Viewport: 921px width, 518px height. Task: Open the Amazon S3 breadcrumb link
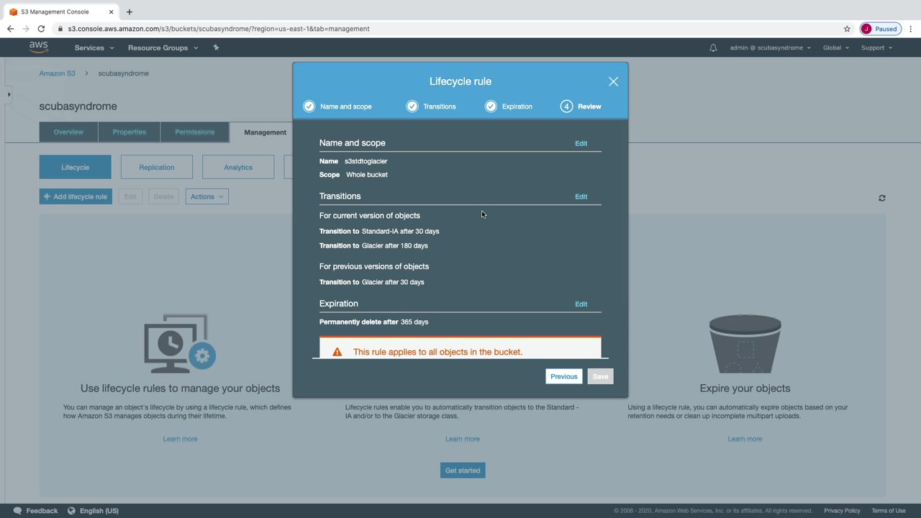58,73
